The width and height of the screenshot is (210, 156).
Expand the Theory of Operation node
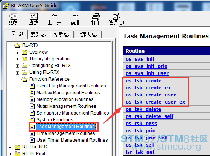pyautogui.click(x=17, y=59)
